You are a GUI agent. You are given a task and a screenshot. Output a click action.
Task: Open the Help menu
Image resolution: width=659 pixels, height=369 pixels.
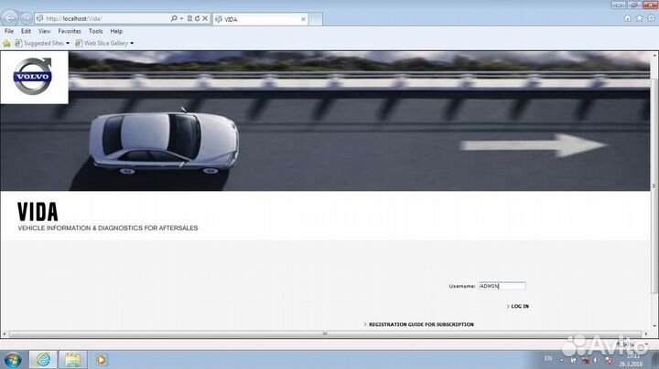(116, 31)
